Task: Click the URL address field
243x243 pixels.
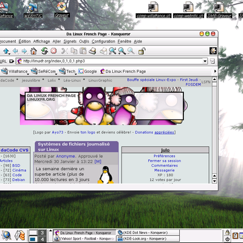Action: pos(111,61)
